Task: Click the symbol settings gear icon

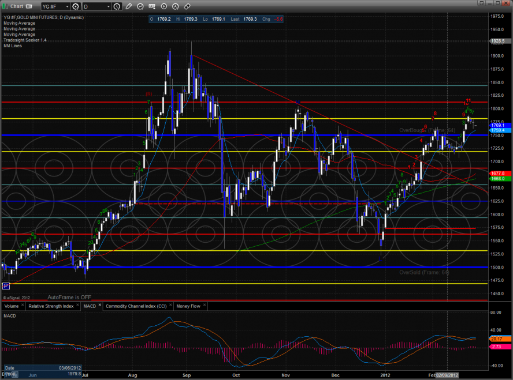Action: coord(76,6)
